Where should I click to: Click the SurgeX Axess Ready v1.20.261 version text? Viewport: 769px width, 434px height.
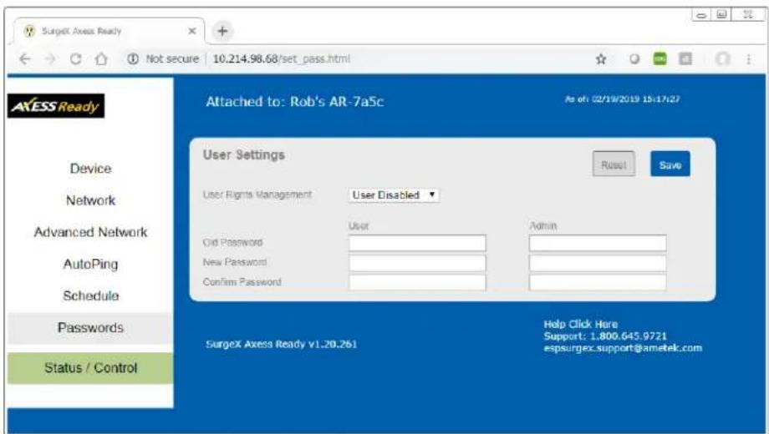tap(282, 345)
